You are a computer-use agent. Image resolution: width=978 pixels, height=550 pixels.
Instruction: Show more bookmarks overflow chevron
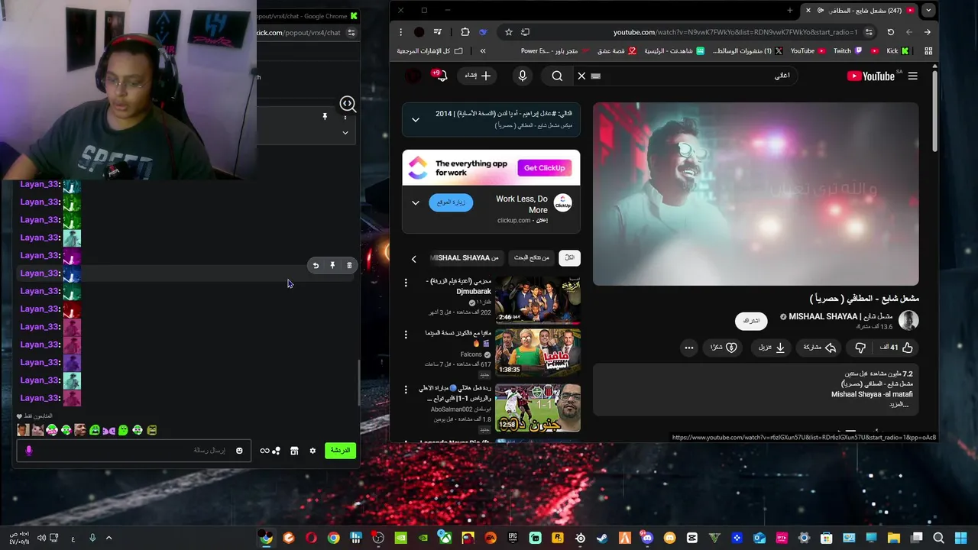click(x=483, y=51)
